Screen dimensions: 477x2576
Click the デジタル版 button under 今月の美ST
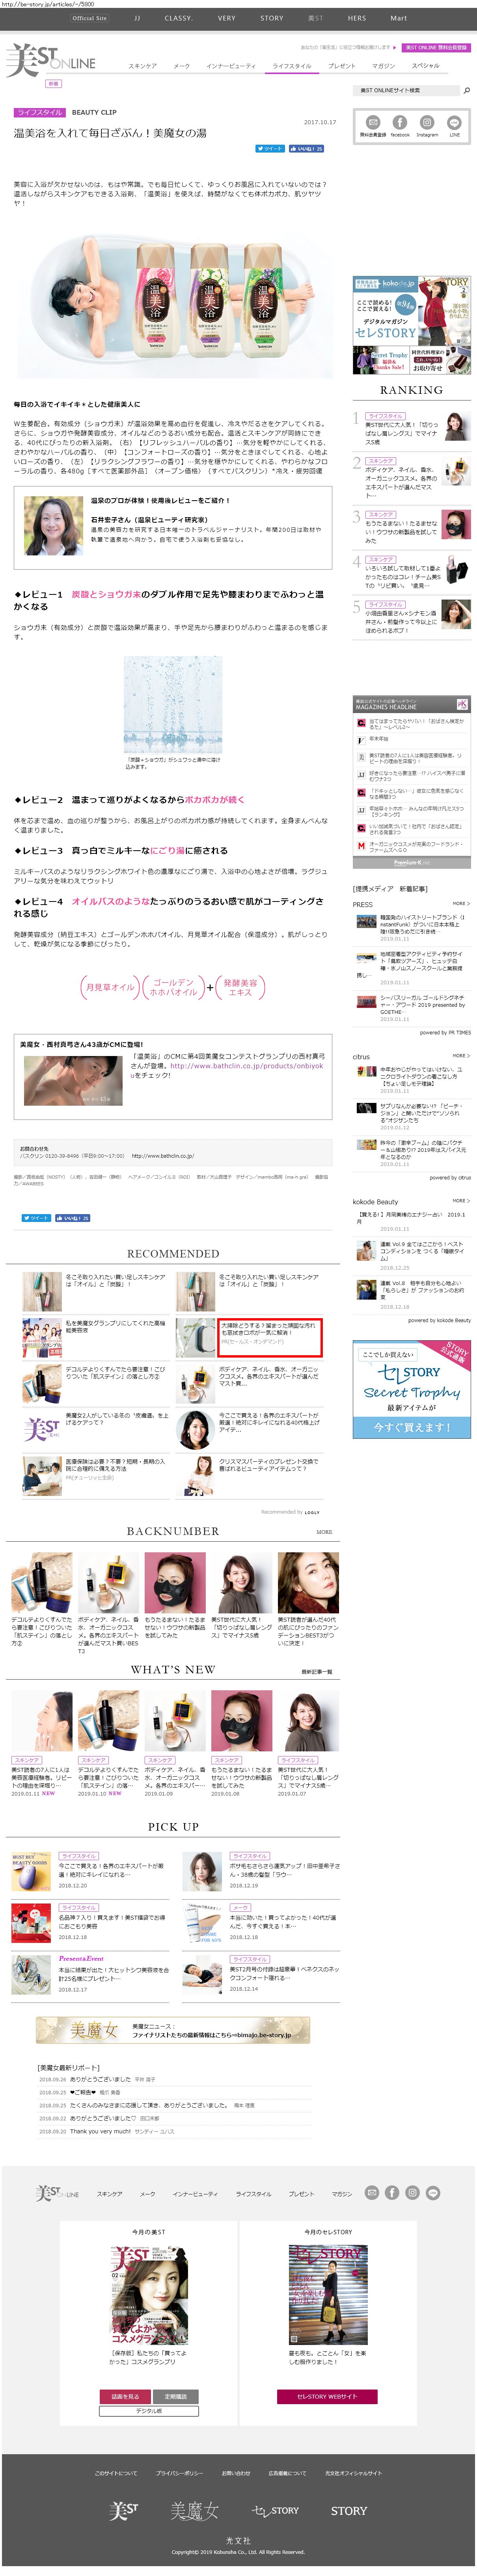coord(149,2410)
